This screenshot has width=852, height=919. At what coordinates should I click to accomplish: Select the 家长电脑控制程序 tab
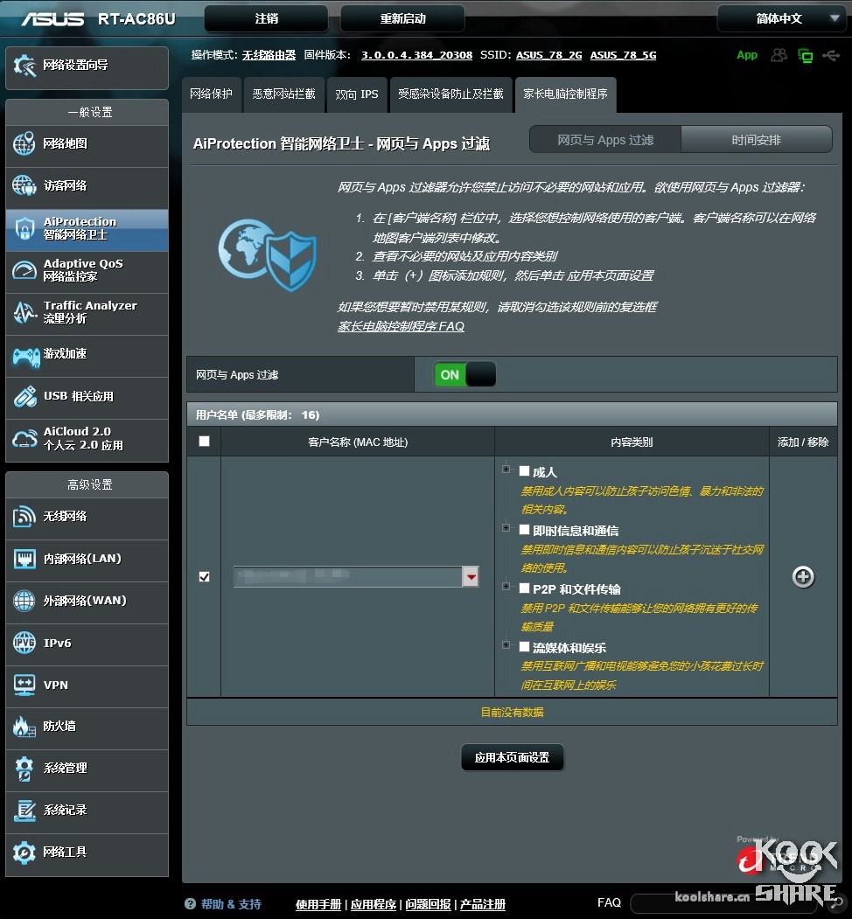565,94
